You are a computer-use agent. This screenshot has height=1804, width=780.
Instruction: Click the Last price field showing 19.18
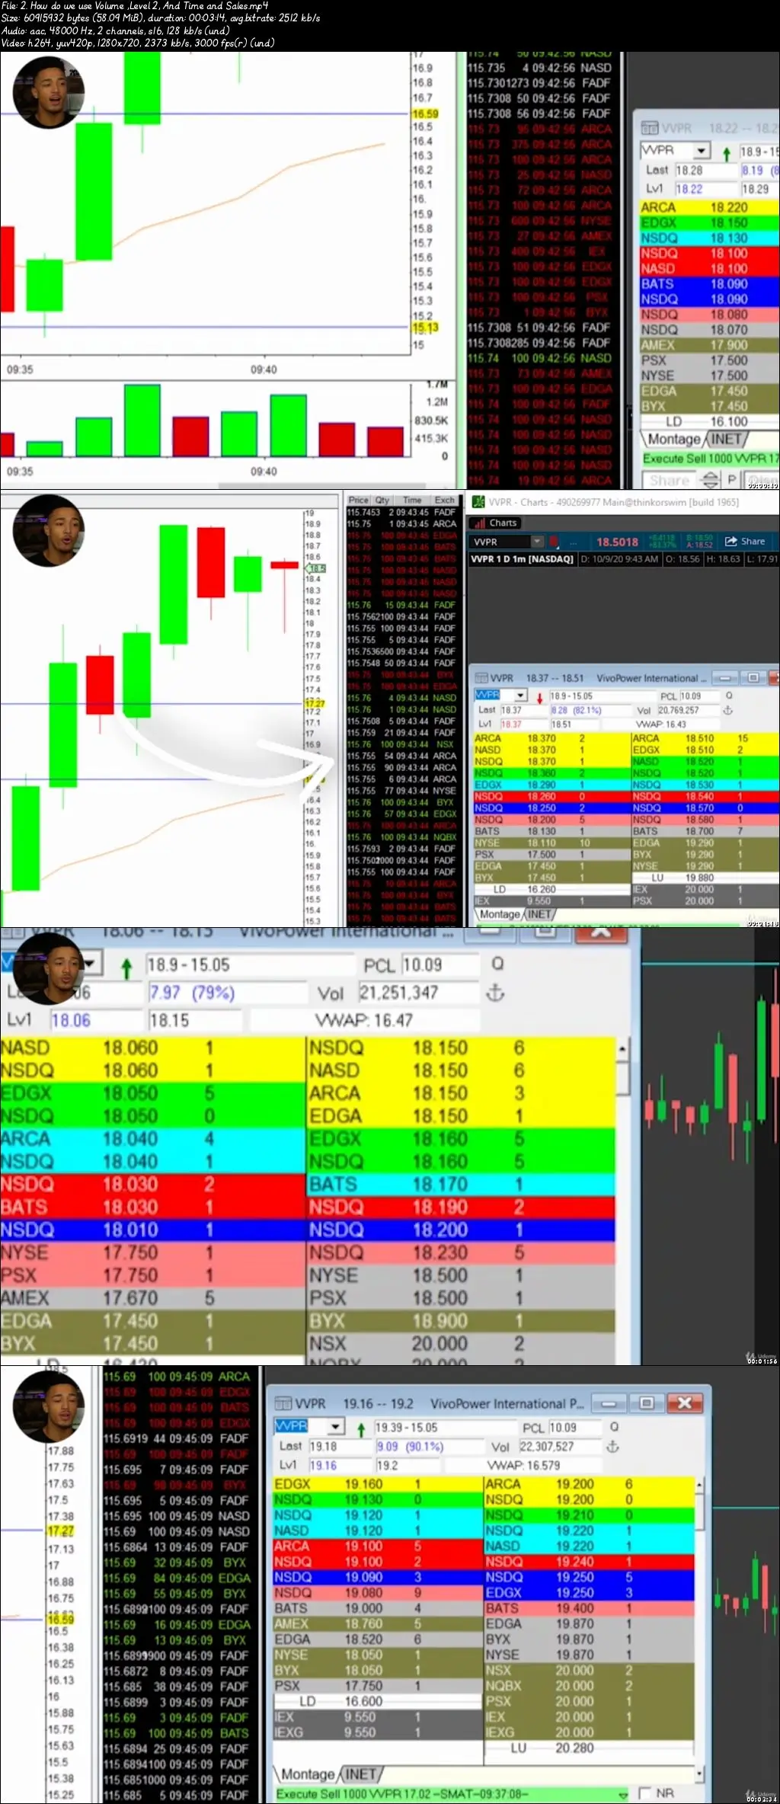(x=340, y=1446)
